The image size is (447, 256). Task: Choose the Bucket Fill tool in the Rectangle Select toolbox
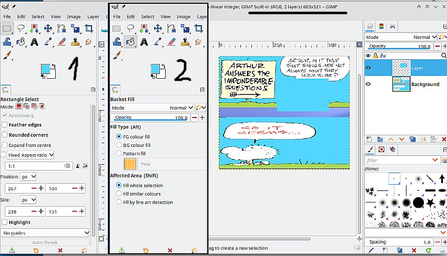(21, 42)
